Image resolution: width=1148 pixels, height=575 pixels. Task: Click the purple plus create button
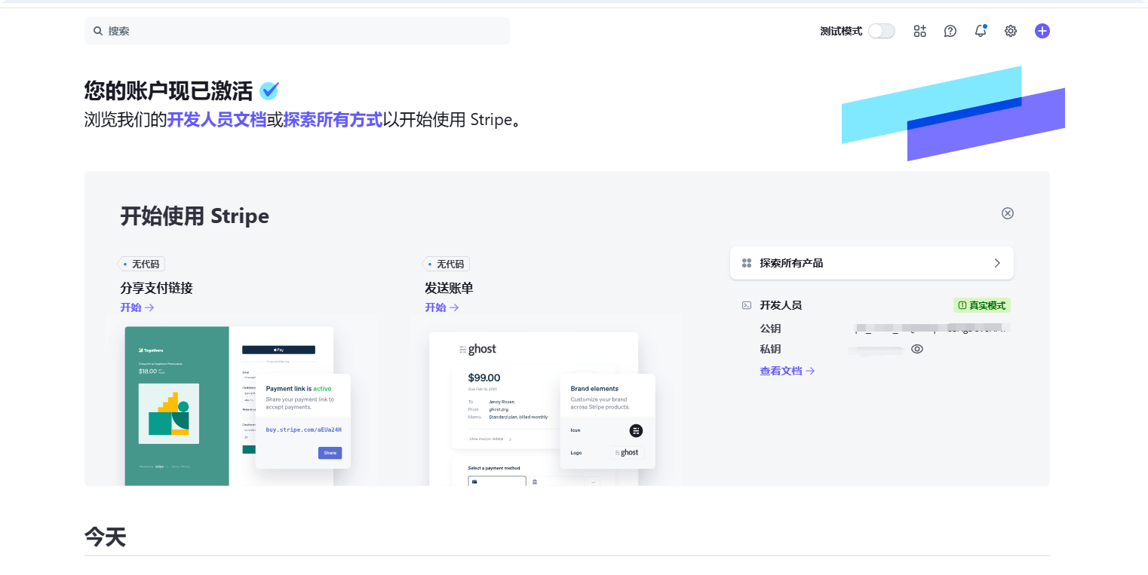[x=1042, y=31]
